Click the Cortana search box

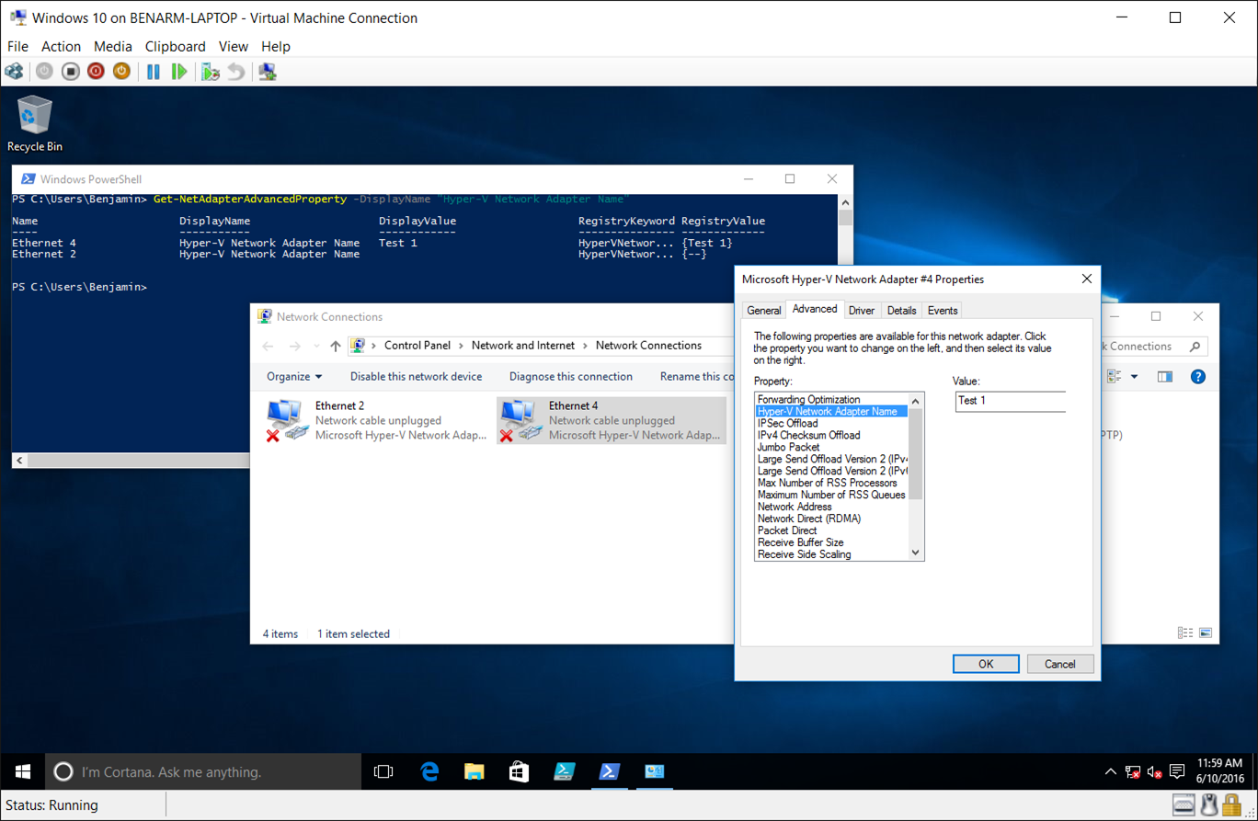tap(203, 772)
